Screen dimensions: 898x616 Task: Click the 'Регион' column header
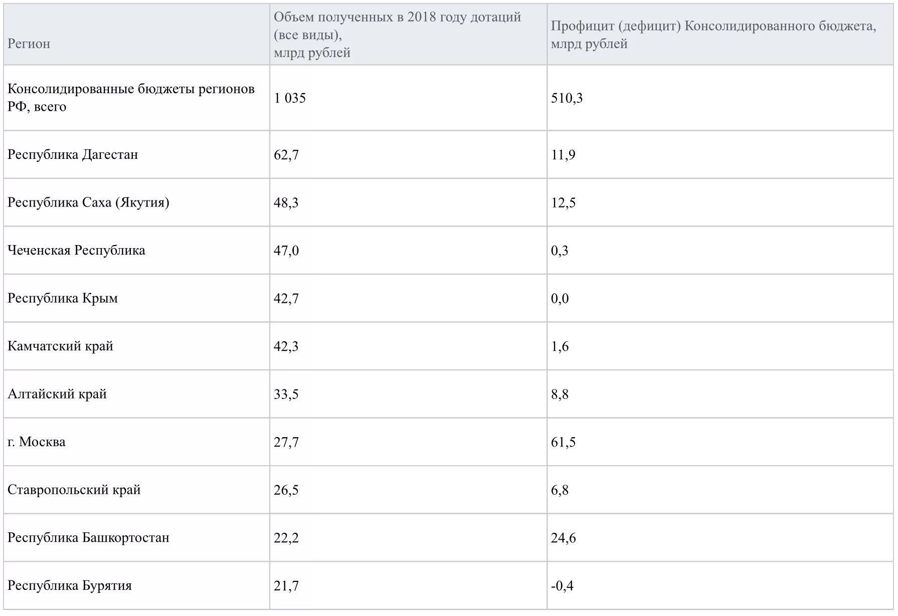coord(29,44)
